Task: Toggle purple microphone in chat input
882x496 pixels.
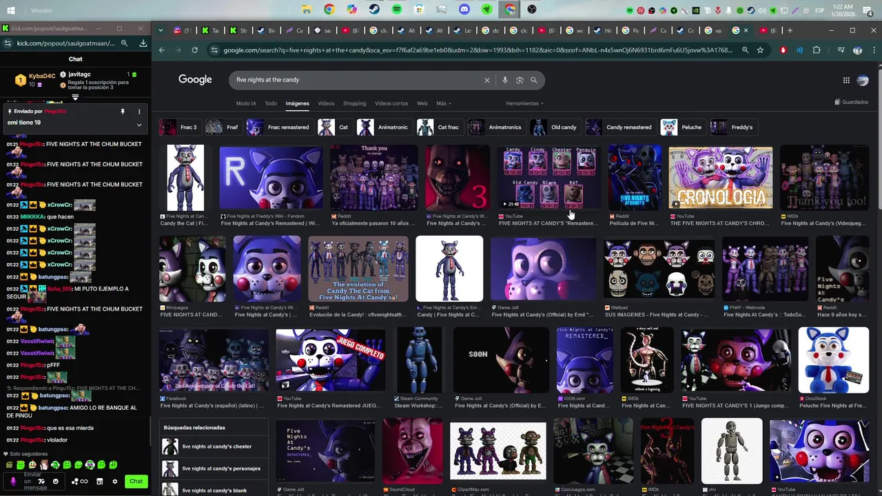Action: pyautogui.click(x=13, y=481)
